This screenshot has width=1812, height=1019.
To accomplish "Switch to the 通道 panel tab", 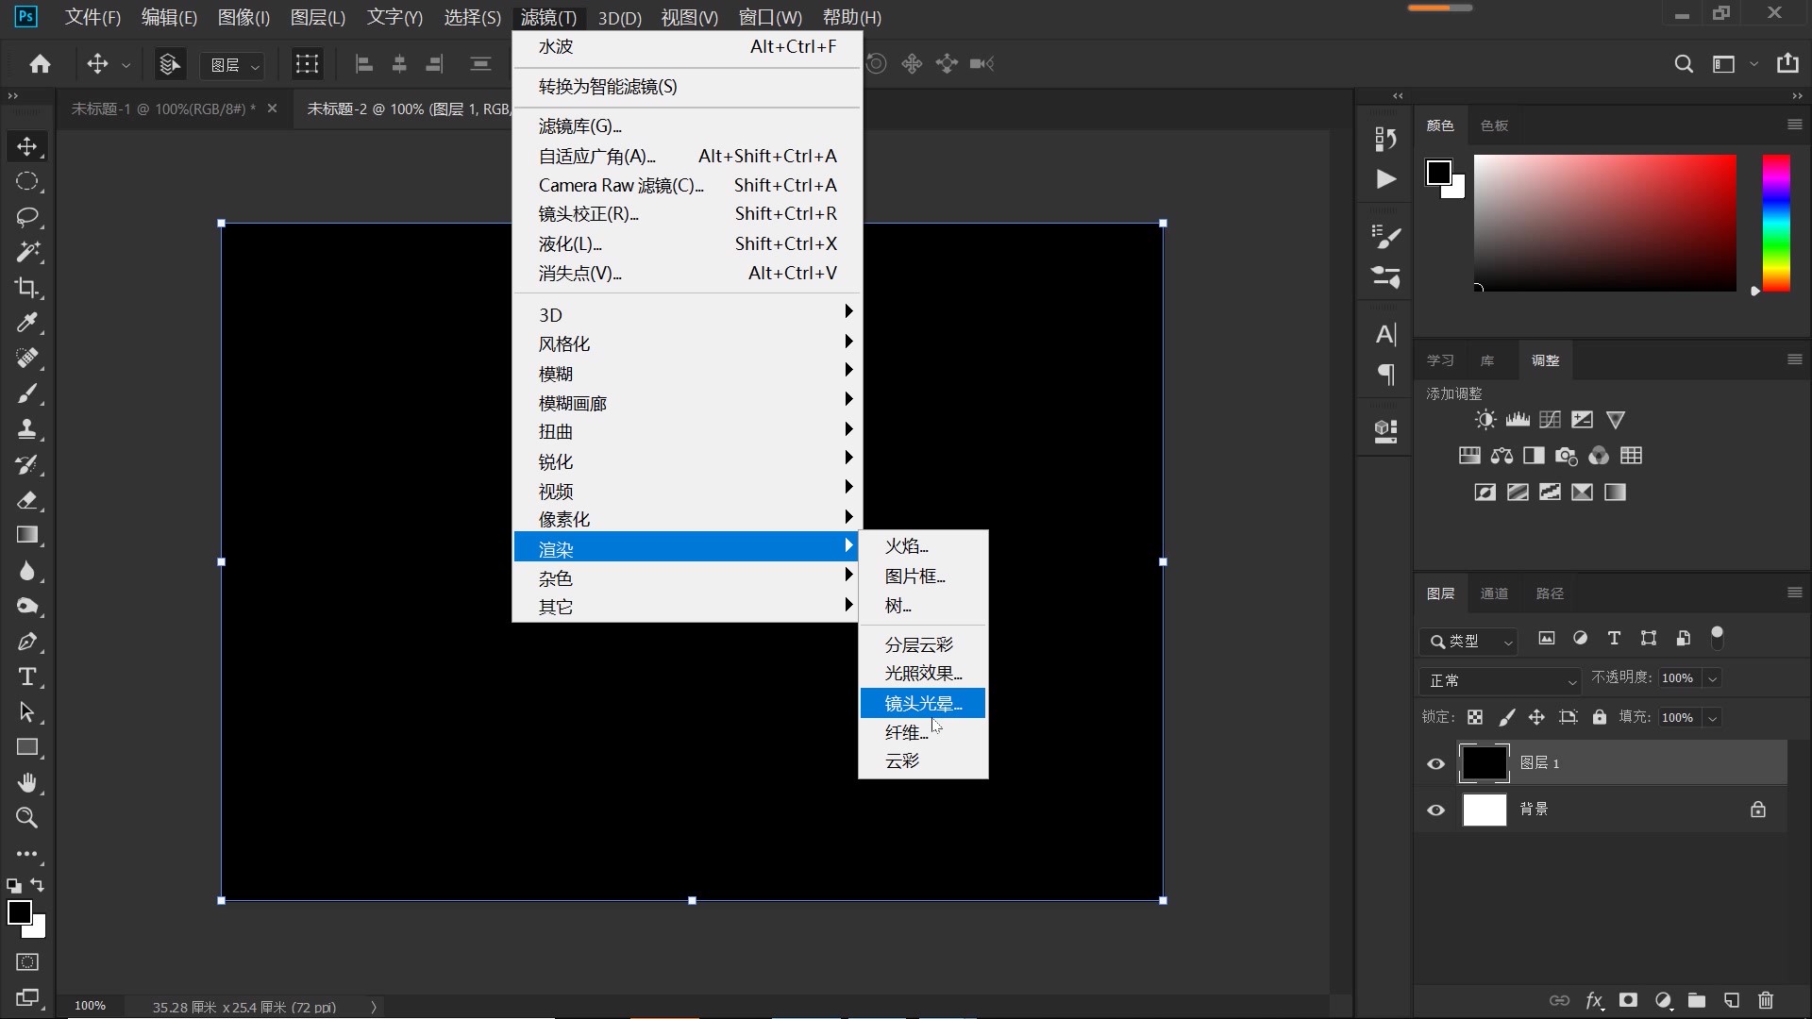I will pos(1494,593).
